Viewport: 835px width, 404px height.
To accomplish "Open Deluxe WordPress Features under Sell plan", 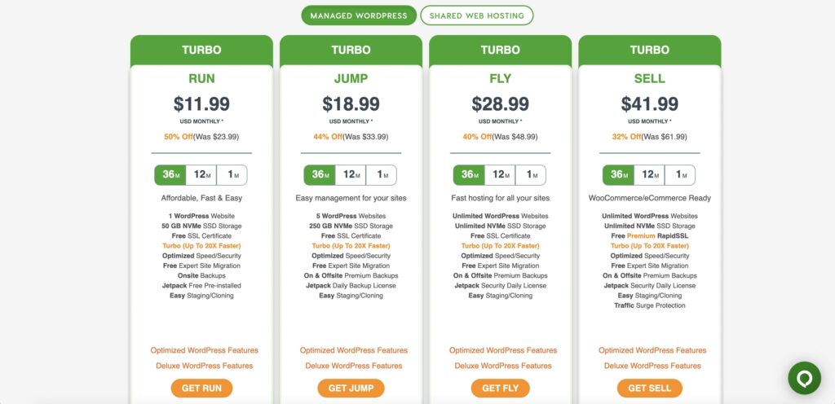I will (x=652, y=366).
